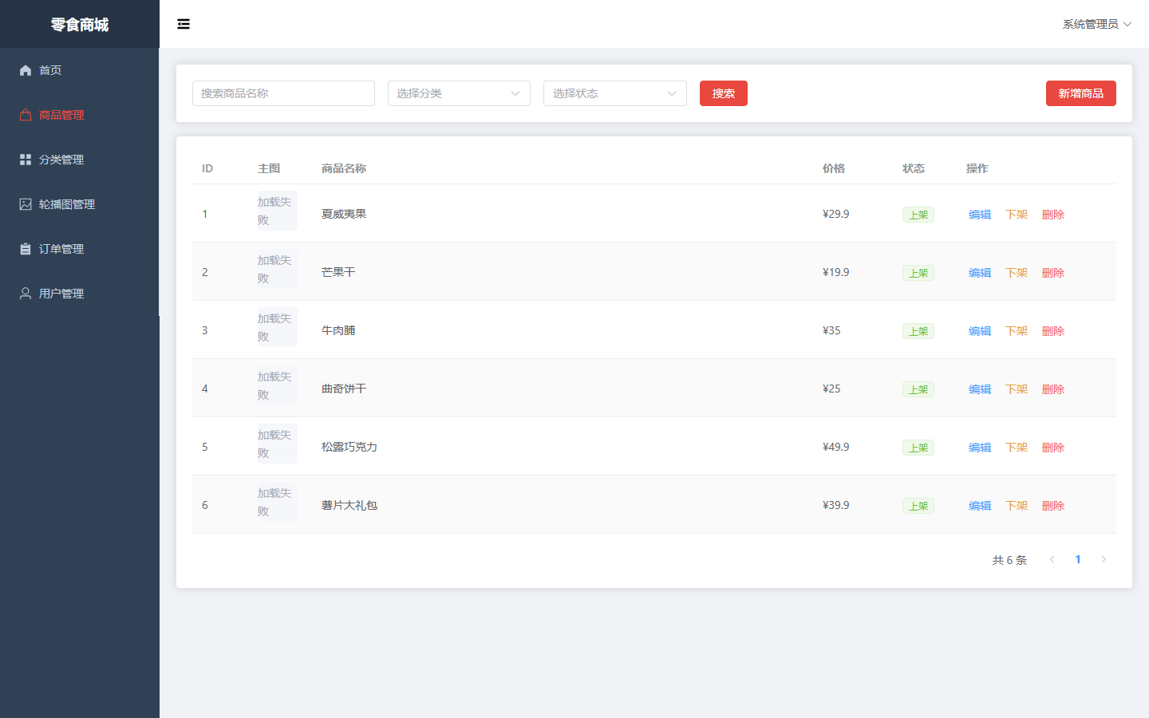Focus the 搜索商品名称 input field
This screenshot has width=1149, height=718.
283,93
